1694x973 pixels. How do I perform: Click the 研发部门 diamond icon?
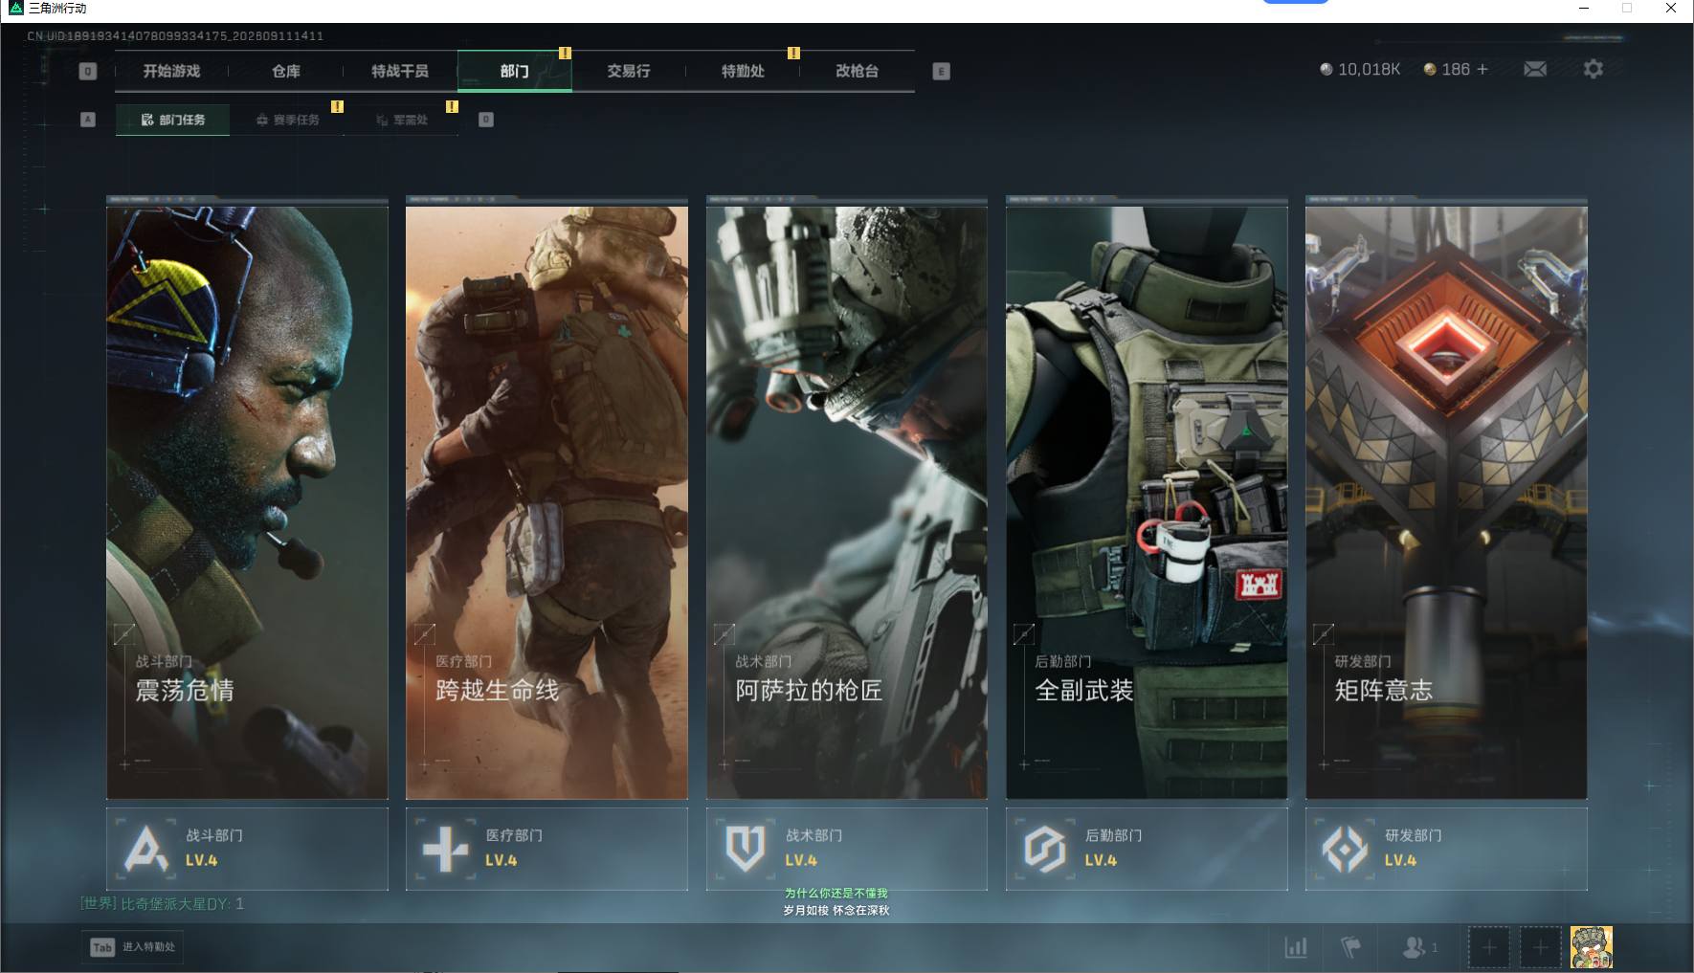[x=1344, y=848]
